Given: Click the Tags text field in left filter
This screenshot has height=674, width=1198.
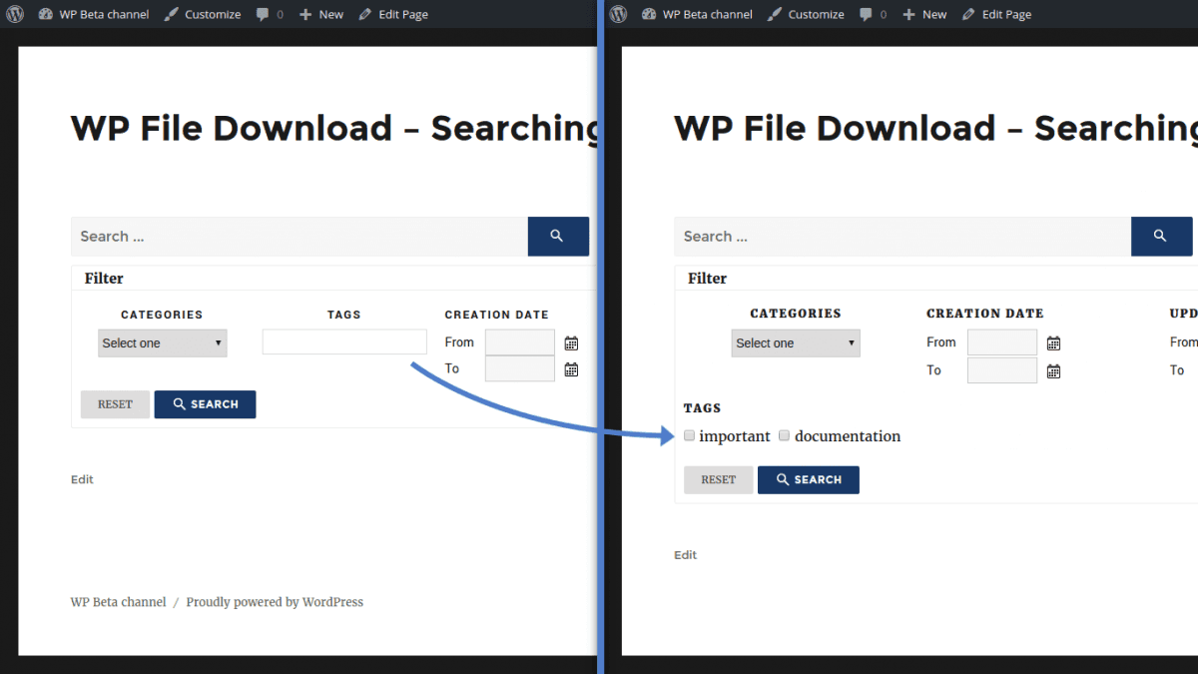Looking at the screenshot, I should tap(344, 342).
